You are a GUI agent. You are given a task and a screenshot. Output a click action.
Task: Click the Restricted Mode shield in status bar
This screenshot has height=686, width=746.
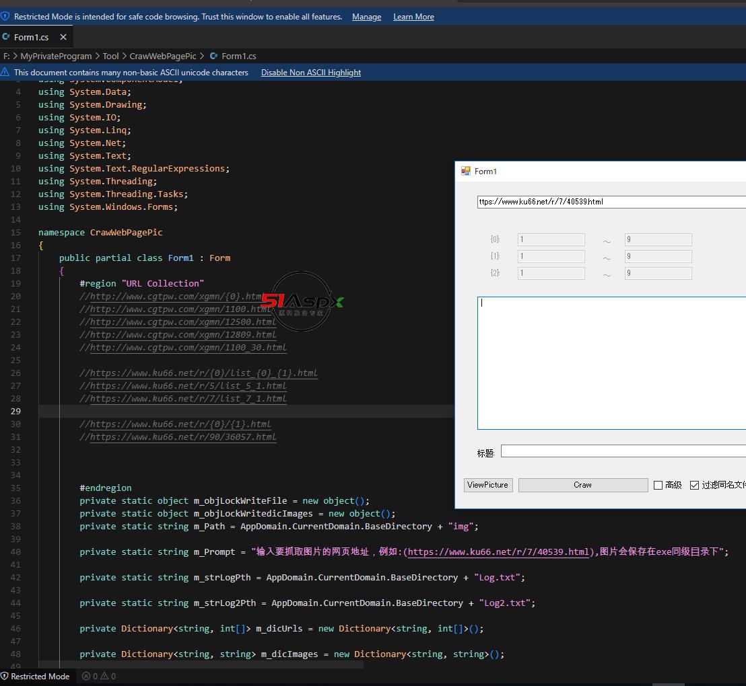pos(4,676)
